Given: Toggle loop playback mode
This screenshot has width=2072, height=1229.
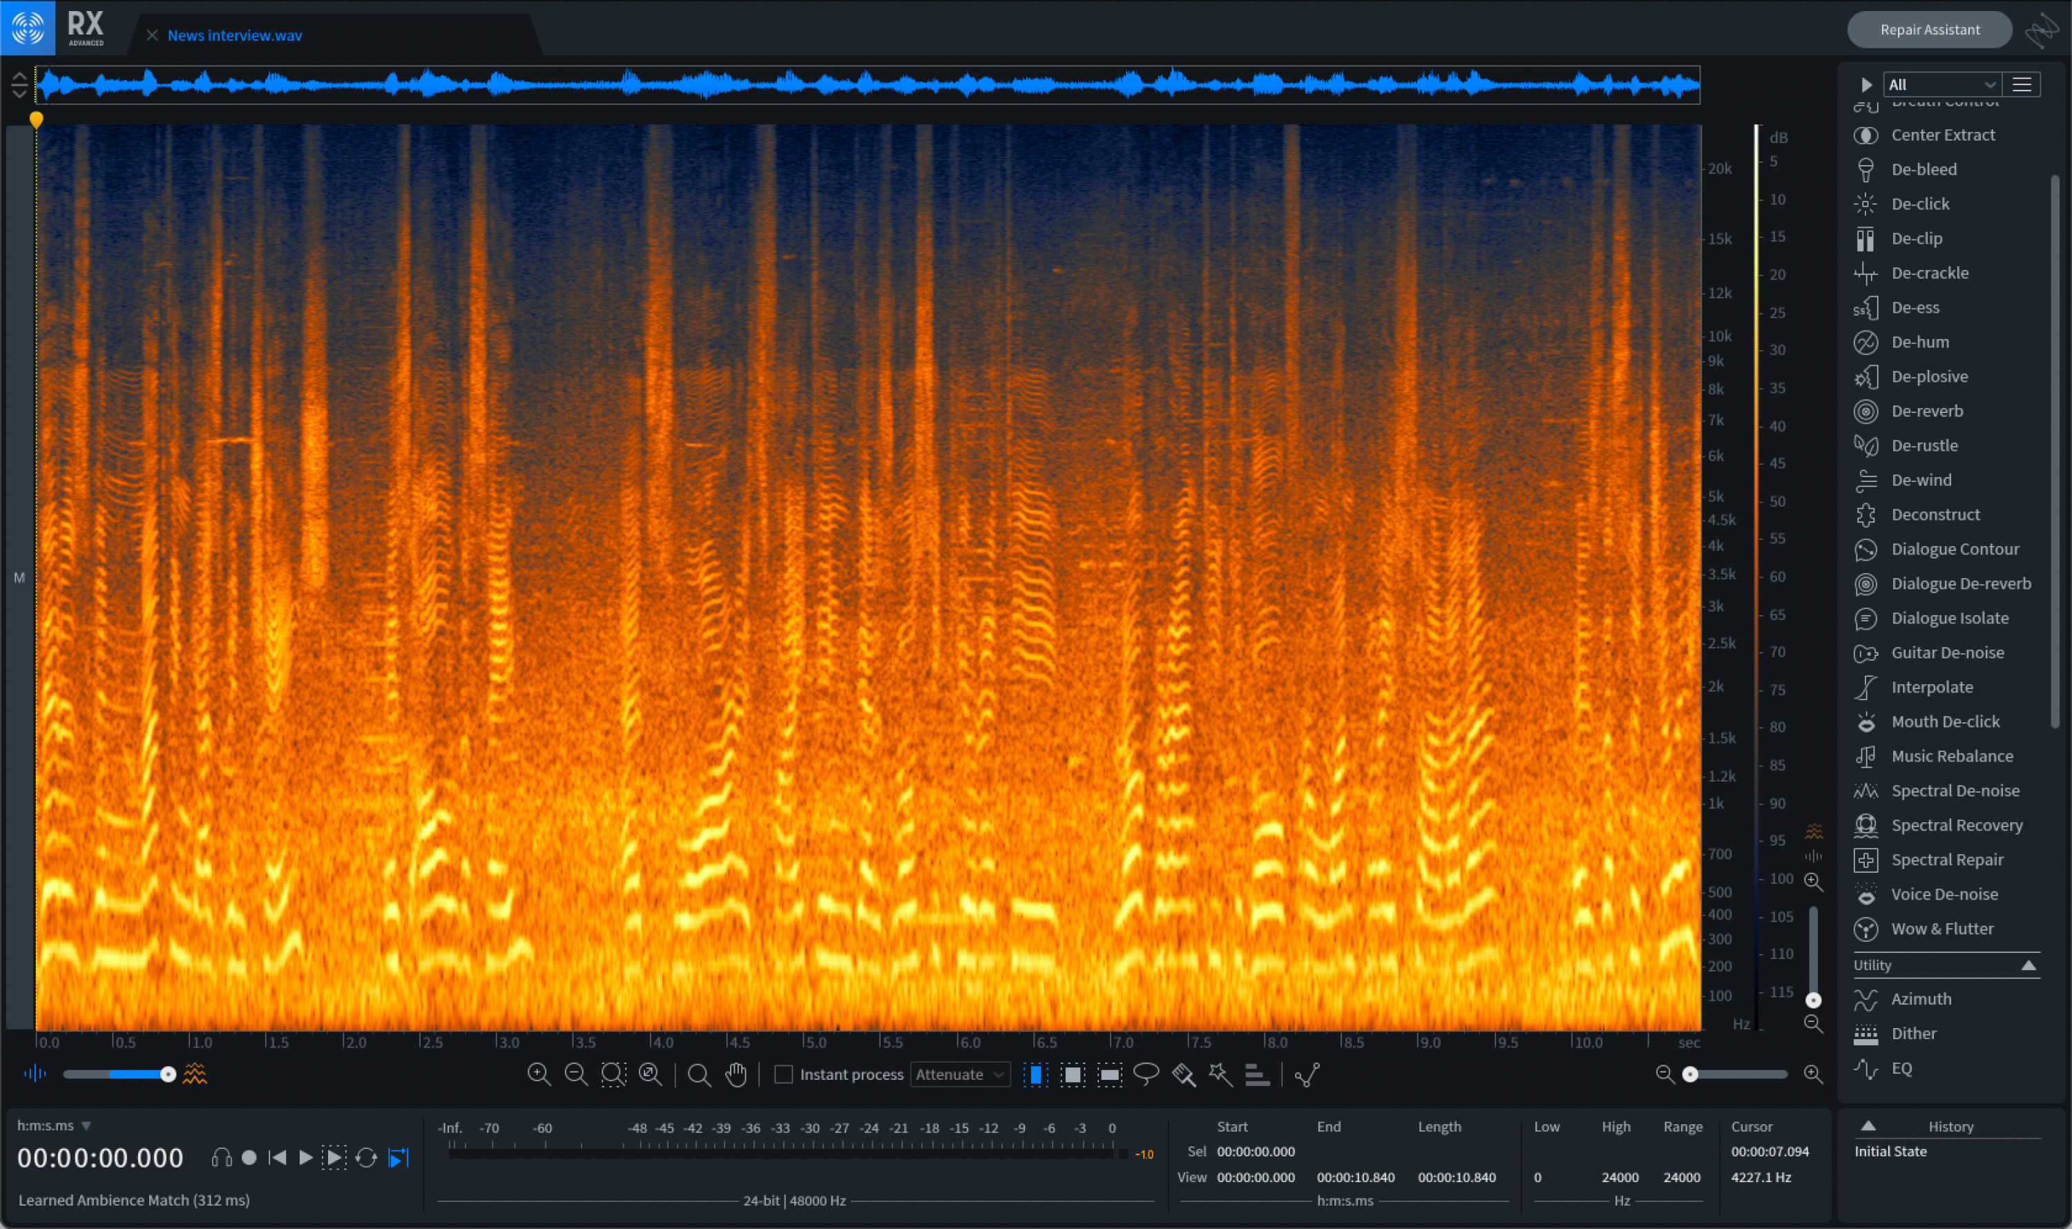Looking at the screenshot, I should coord(366,1157).
